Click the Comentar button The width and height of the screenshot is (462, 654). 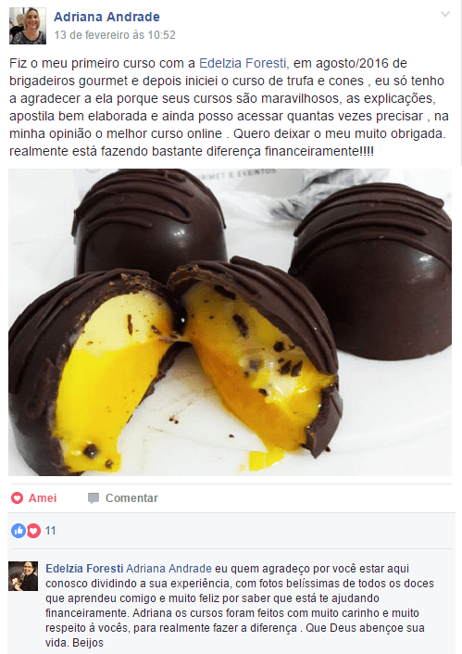(x=123, y=498)
